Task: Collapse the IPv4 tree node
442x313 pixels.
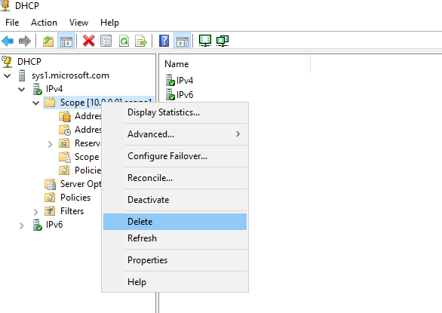Action: (x=21, y=90)
